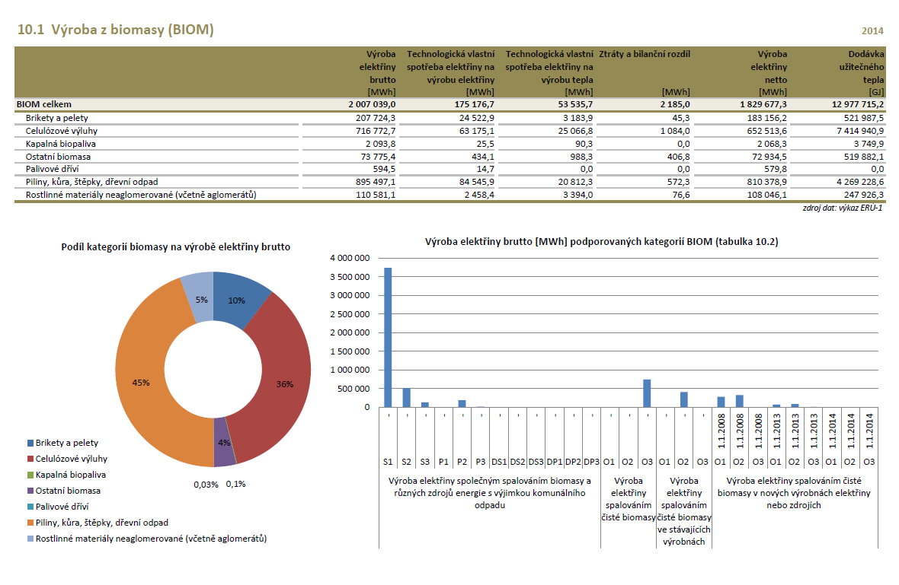Screen dimensions: 899x585
Task: Click the purple Ostatní biomasa legend swatch
Action: (x=30, y=491)
